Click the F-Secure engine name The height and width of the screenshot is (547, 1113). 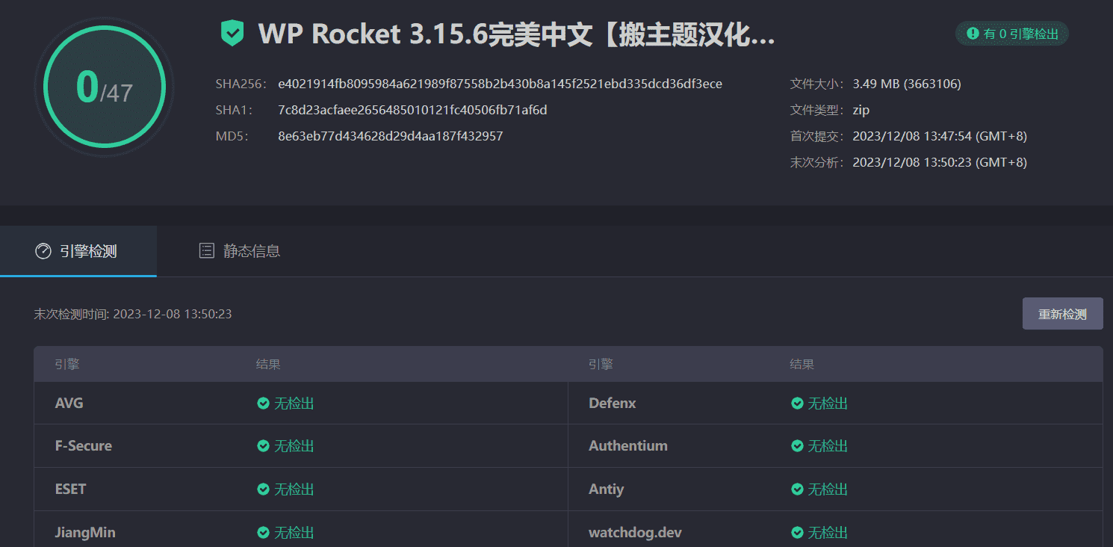(x=84, y=446)
